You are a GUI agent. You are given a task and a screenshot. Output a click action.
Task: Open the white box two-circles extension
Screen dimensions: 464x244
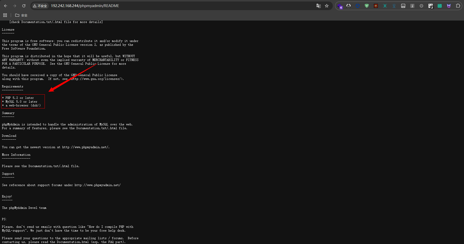403,6
